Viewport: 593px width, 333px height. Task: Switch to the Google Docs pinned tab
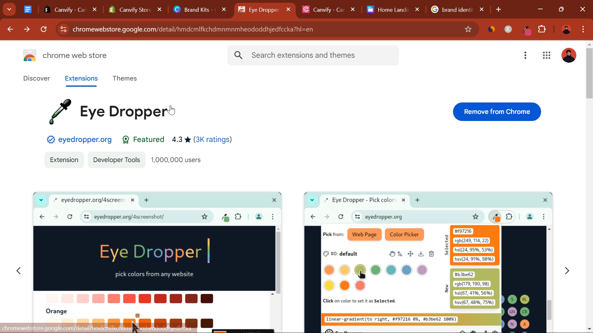[x=28, y=10]
